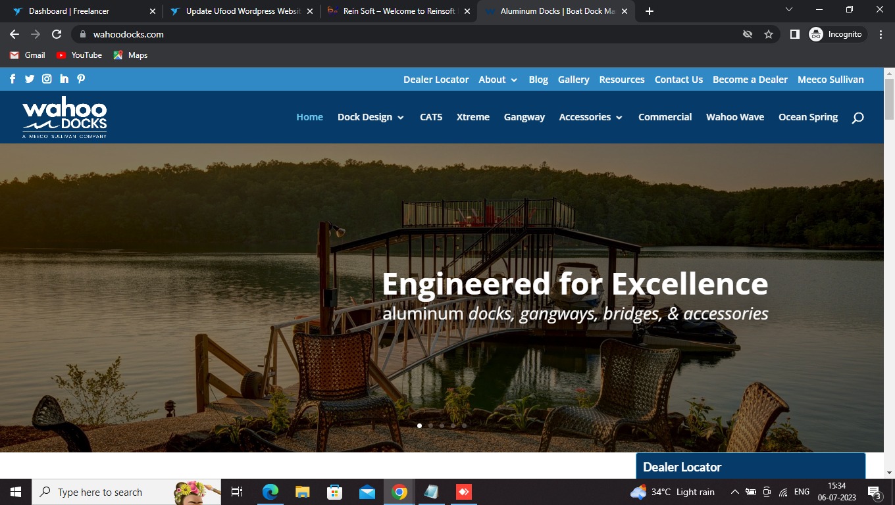Open the Contact Us link
The width and height of the screenshot is (895, 505).
pyautogui.click(x=678, y=80)
